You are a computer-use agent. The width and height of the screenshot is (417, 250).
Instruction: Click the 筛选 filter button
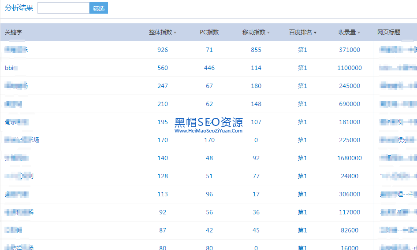(x=99, y=8)
